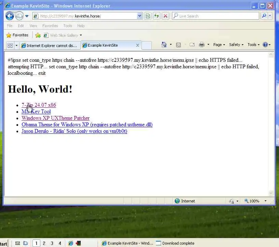Open the Help menu
This screenshot has height=247, width=279.
(81, 26)
